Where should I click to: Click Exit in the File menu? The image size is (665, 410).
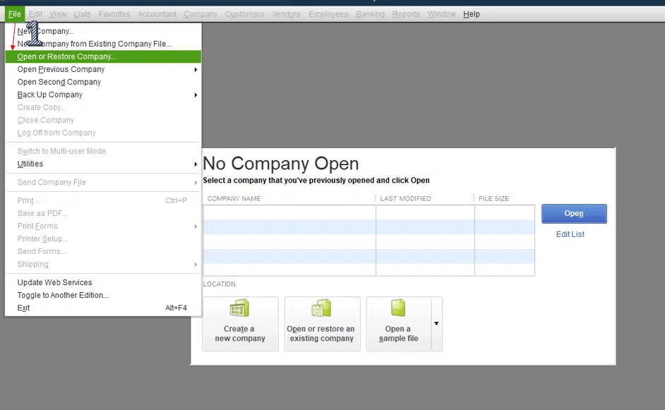pos(23,308)
